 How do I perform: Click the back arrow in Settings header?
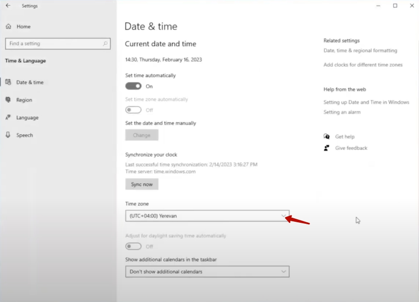8,6
